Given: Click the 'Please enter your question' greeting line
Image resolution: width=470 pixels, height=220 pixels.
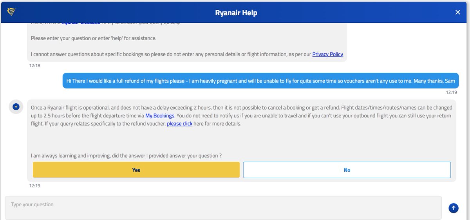Looking at the screenshot, I should [x=94, y=38].
